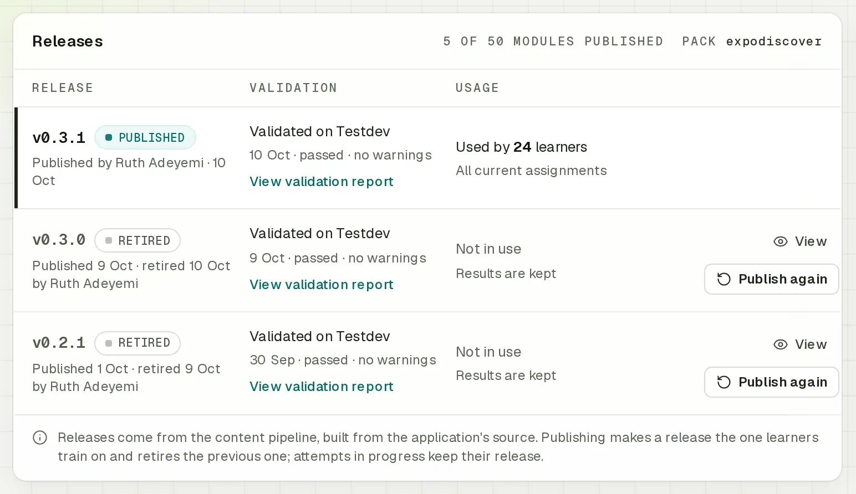The height and width of the screenshot is (494, 856).
Task: Click '5 OF 50 MODULES PUBLISHED' text
Action: (x=553, y=42)
